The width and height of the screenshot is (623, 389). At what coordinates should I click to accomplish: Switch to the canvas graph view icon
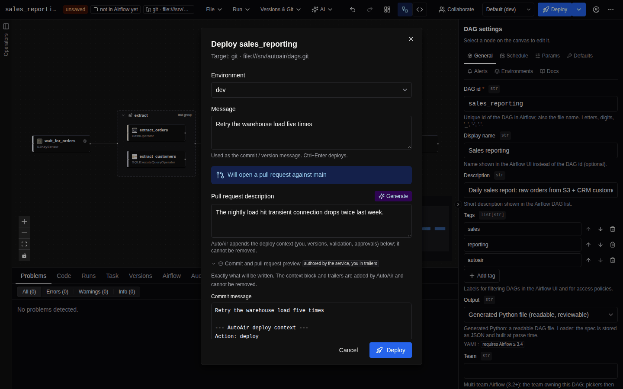pos(405,10)
